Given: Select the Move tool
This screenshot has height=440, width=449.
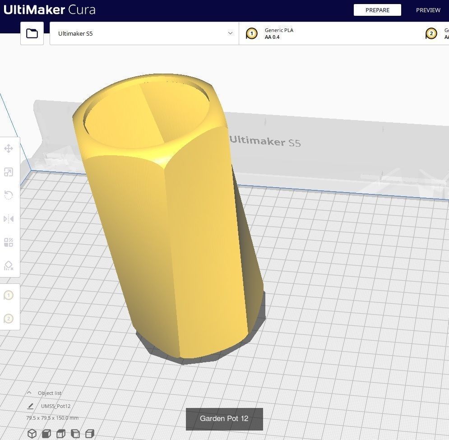Looking at the screenshot, I should tap(9, 148).
